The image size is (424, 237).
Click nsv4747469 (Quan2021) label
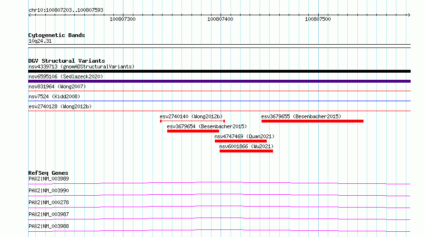click(244, 136)
